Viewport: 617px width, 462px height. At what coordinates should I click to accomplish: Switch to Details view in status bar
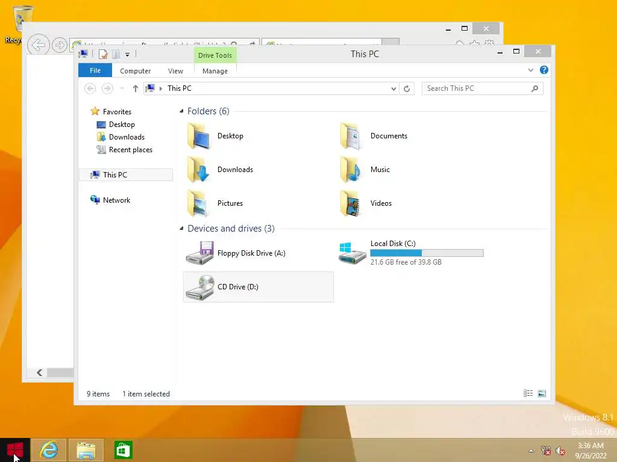coord(528,393)
